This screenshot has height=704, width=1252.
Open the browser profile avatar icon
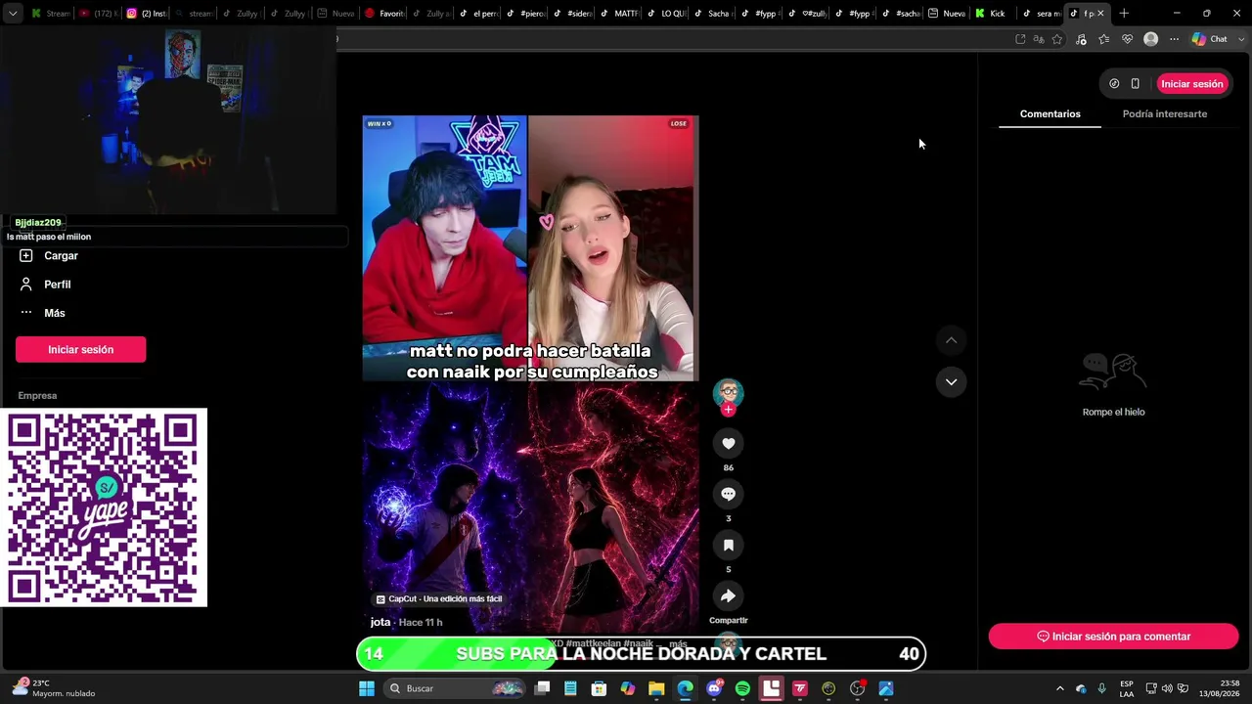tap(1151, 39)
